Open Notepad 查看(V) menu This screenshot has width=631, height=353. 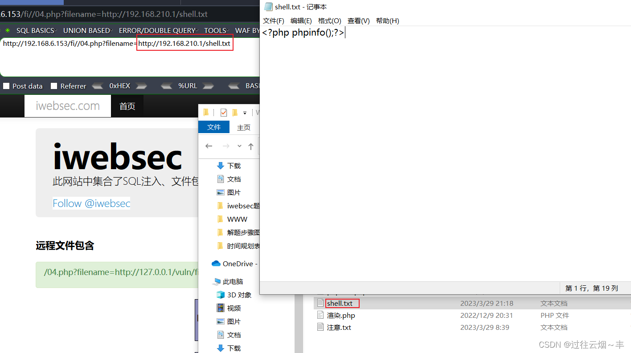(x=359, y=21)
